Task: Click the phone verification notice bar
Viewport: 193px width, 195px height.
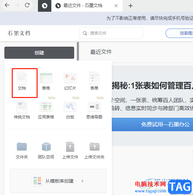Action: 97,18
